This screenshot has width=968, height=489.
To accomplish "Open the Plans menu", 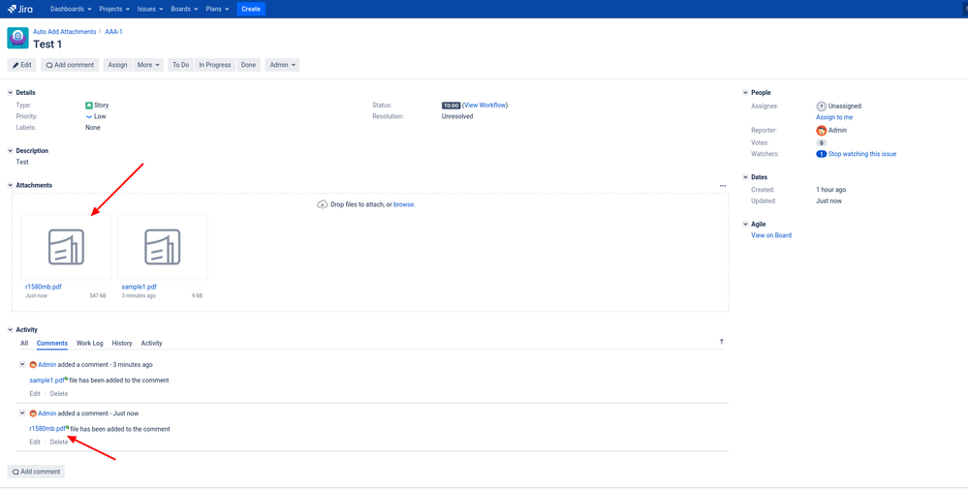I will coord(217,9).
